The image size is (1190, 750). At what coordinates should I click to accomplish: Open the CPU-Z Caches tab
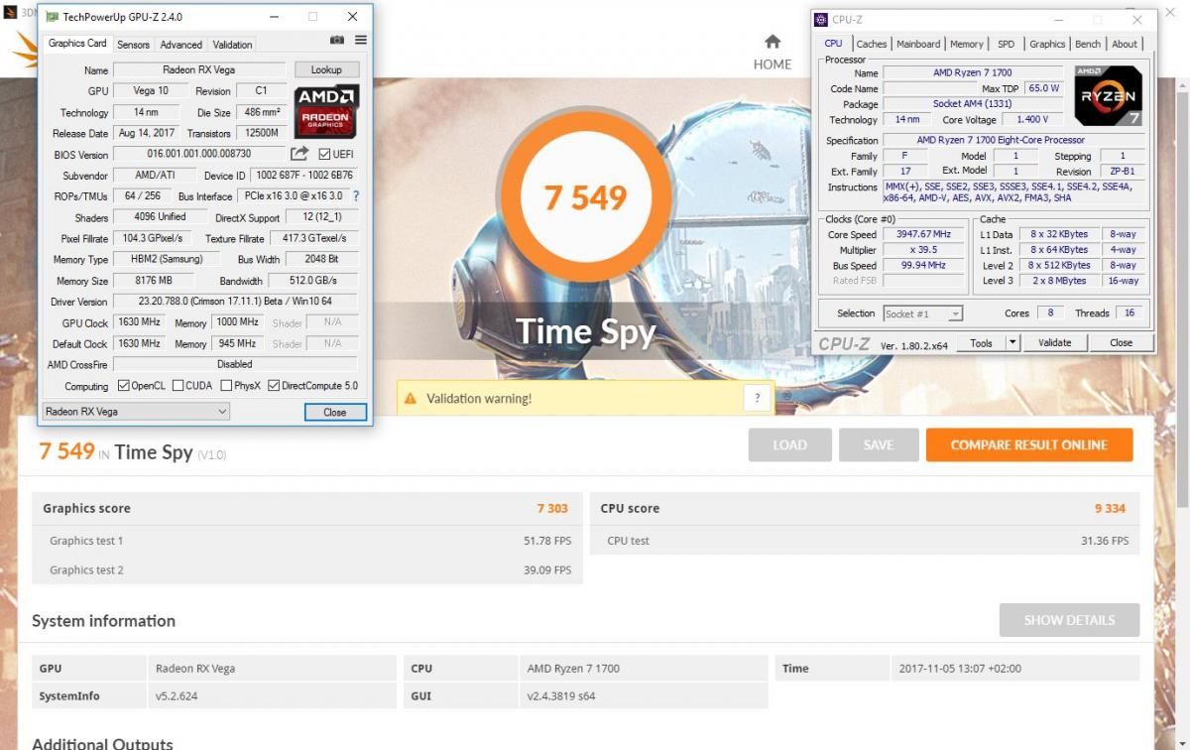[x=872, y=44]
